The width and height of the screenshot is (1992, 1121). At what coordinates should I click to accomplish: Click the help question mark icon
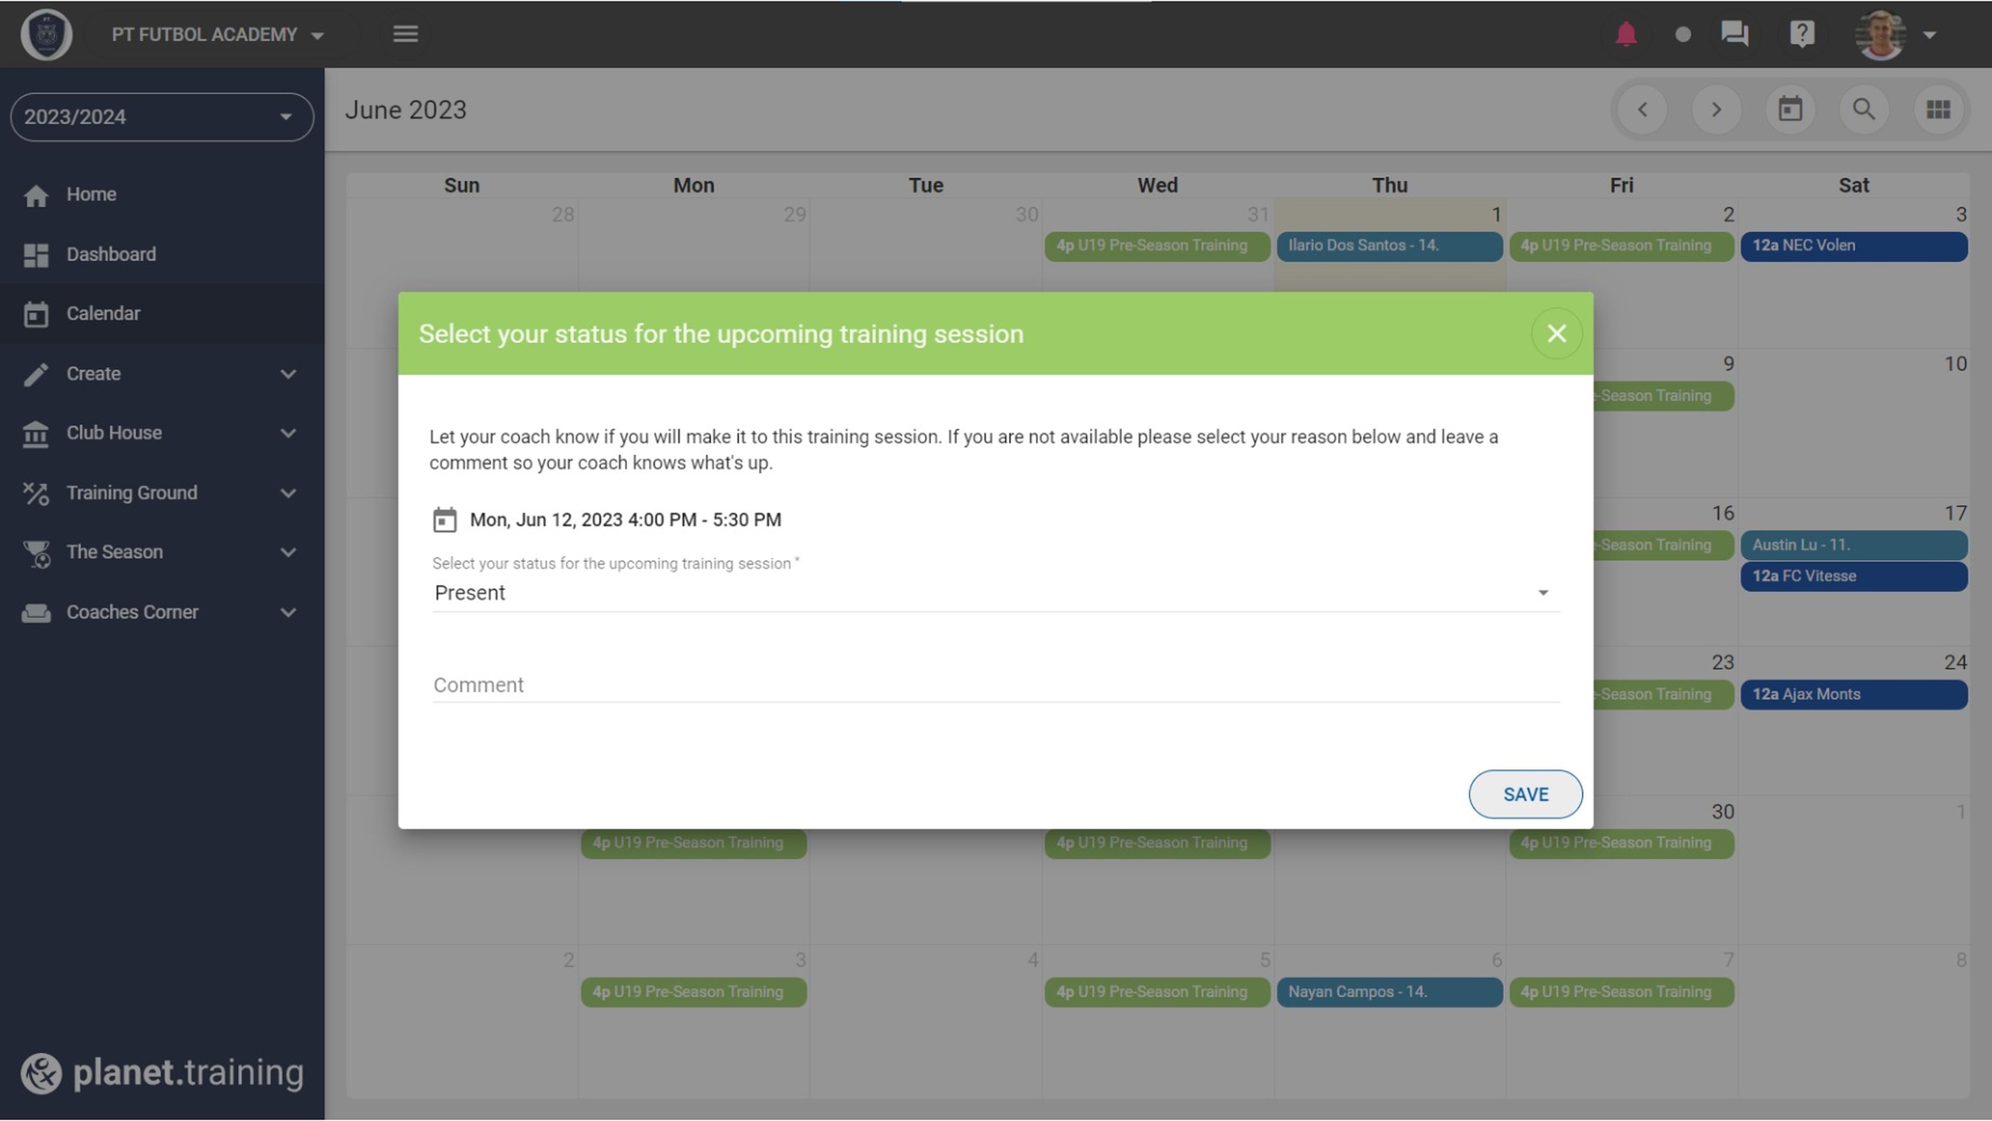[x=1802, y=34]
